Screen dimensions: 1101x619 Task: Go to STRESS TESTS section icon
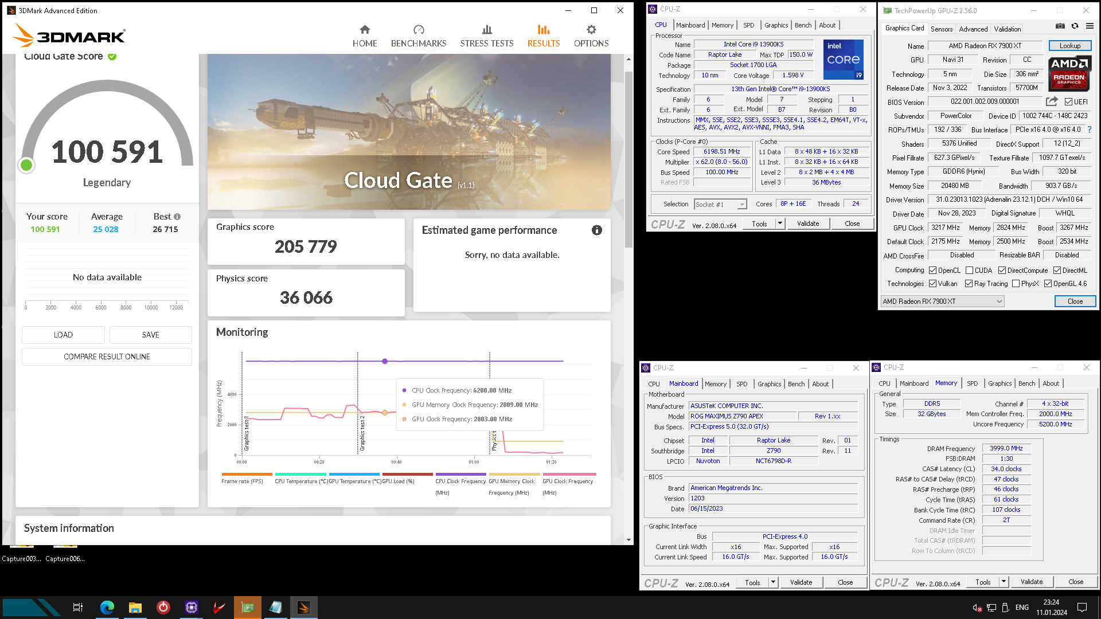click(x=487, y=30)
